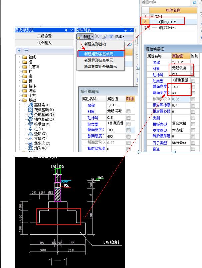Select the 基础梁 (F) foundation beam icon
This screenshot has height=268, width=202.
pos(31,105)
